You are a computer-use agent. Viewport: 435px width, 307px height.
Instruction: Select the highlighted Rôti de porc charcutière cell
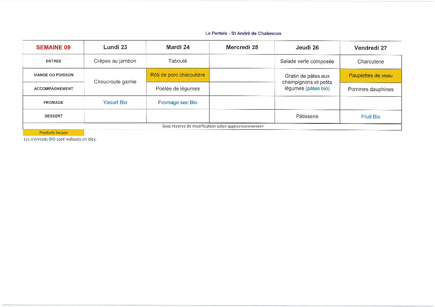pyautogui.click(x=177, y=75)
